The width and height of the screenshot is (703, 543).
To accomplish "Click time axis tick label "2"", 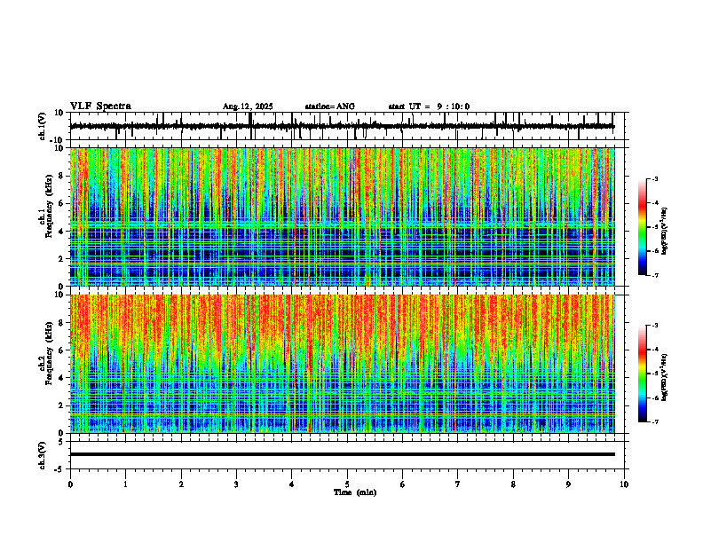I will point(181,484).
